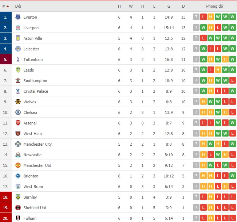The height and width of the screenshot is (222, 237).
Task: Click the Đội column header
Action: tap(18, 6)
